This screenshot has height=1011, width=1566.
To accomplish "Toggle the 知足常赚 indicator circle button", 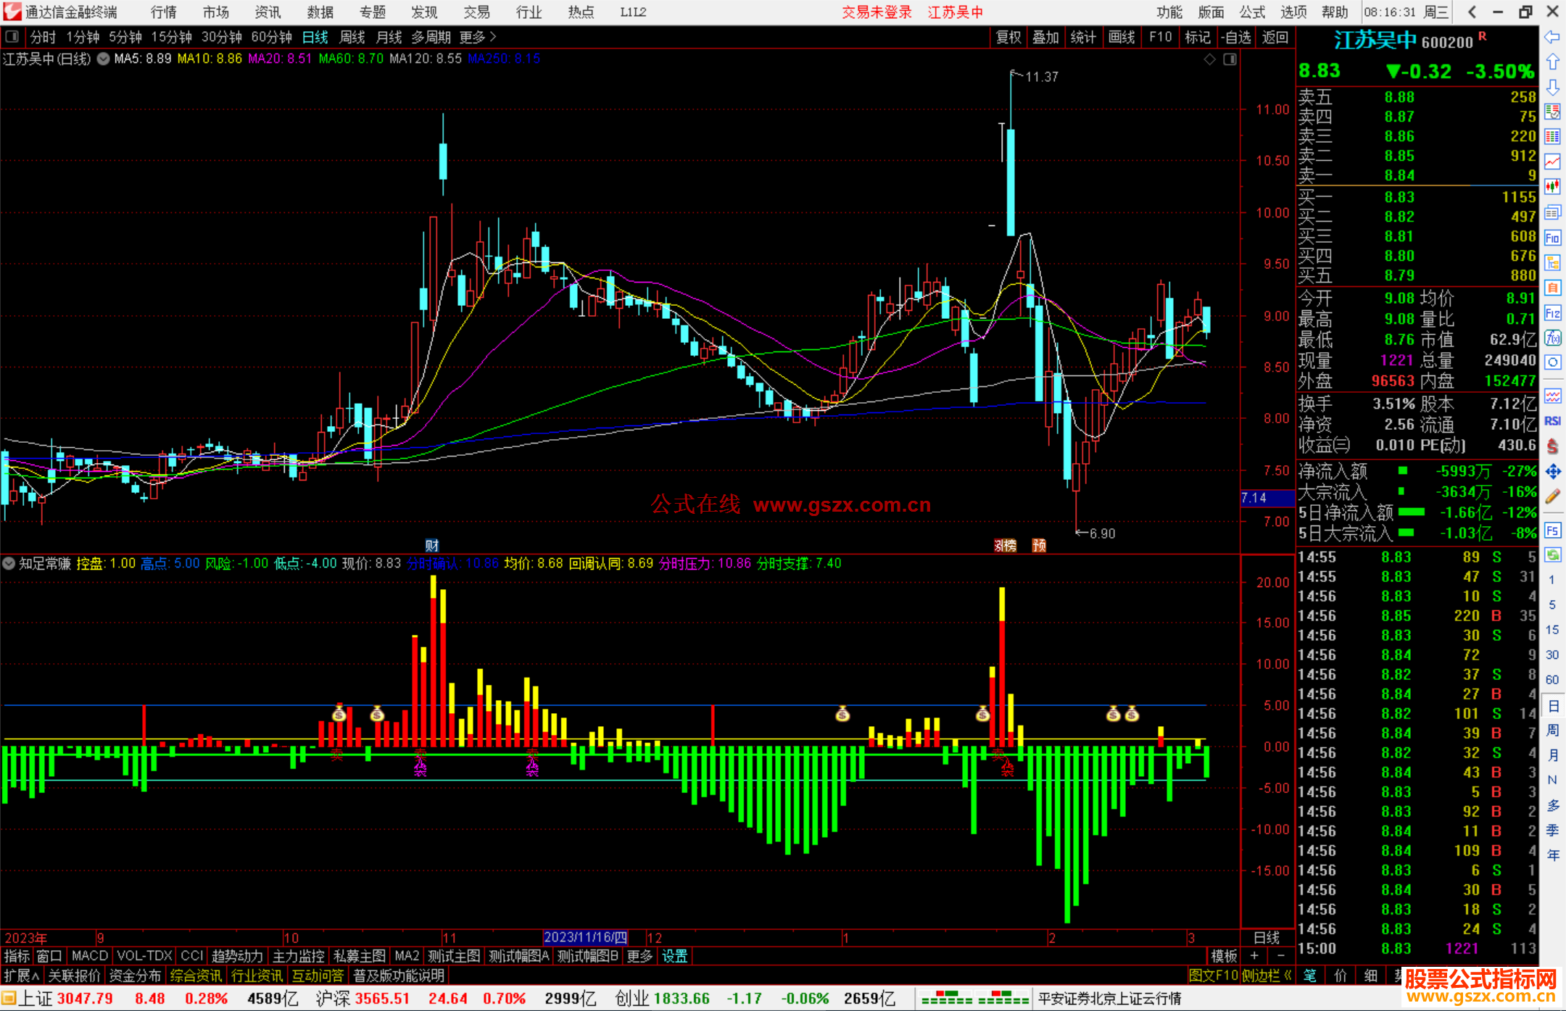I will click(9, 563).
